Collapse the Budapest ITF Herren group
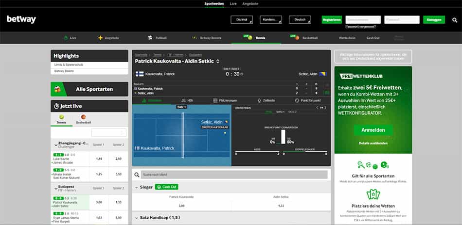 point(56,188)
